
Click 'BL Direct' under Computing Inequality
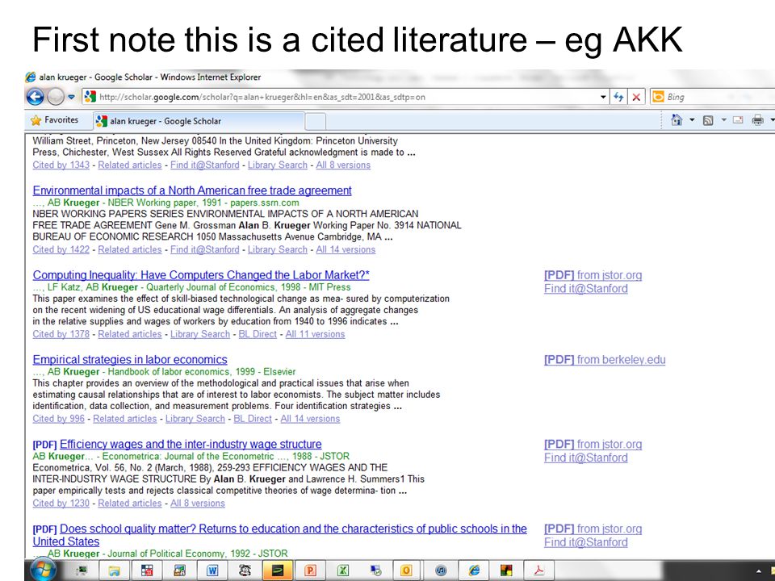[x=258, y=334]
